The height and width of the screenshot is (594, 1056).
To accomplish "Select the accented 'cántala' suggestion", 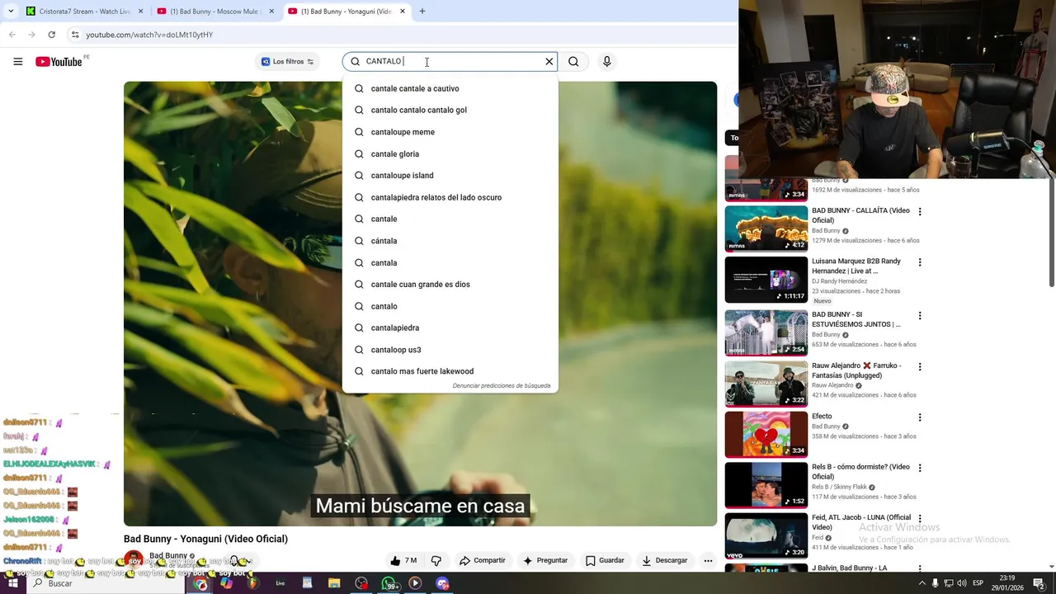I will [450, 241].
